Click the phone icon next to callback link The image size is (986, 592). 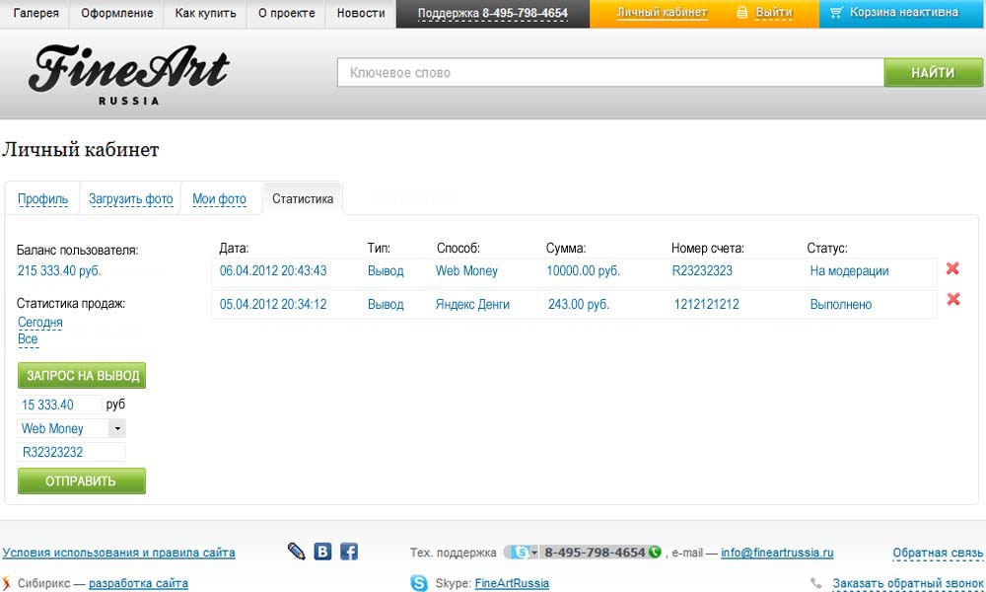[x=816, y=583]
